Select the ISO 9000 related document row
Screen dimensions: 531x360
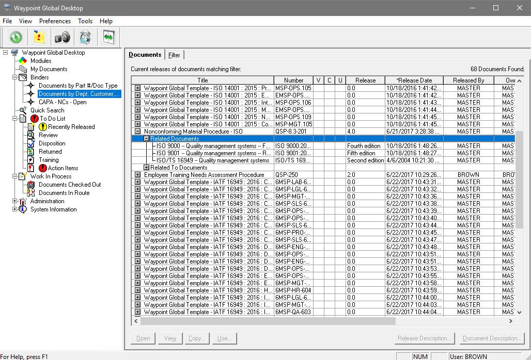click(323, 146)
